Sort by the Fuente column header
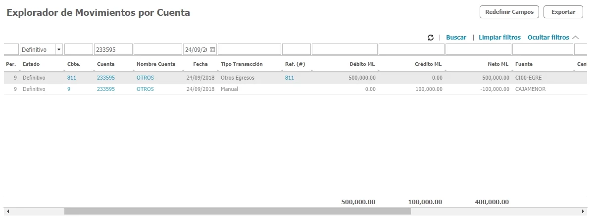597x217 pixels. [524, 64]
